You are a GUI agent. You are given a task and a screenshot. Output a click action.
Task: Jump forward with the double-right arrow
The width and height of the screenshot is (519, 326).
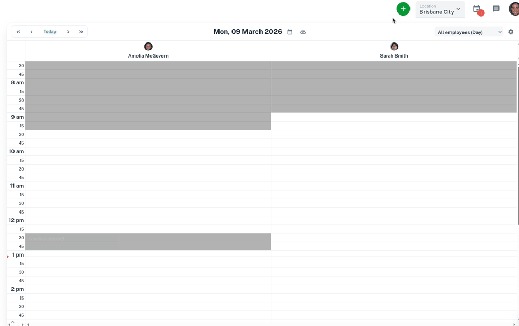click(x=81, y=32)
